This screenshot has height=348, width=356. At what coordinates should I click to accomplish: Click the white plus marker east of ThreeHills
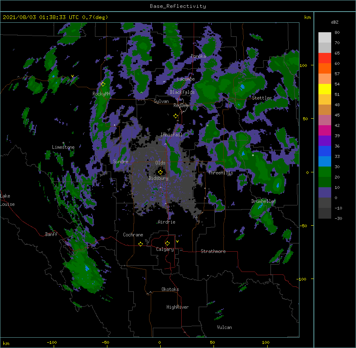click(x=253, y=155)
